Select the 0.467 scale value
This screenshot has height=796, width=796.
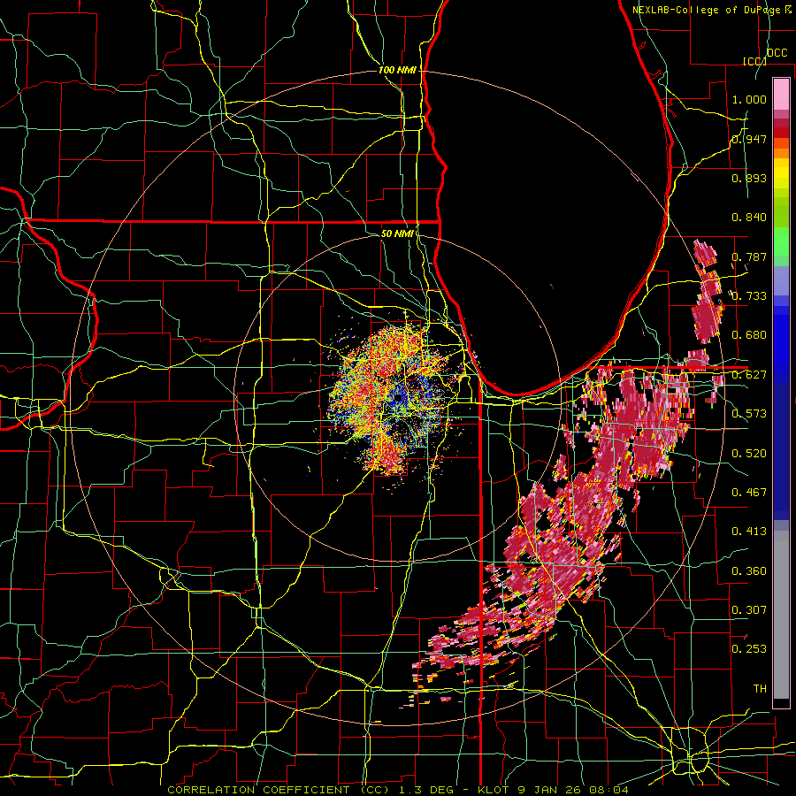coord(749,493)
